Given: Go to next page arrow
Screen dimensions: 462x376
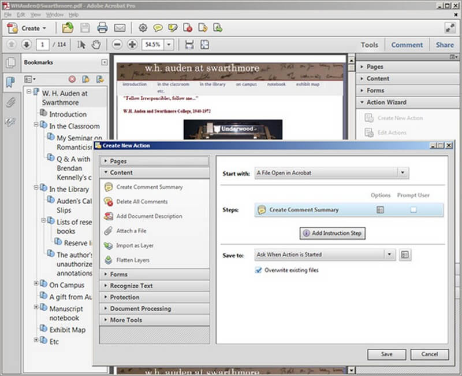Looking at the screenshot, I should tap(26, 45).
